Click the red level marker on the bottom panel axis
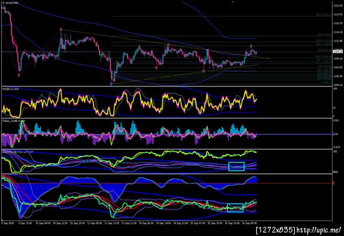Image resolution: width=344 pixels, height=236 pixels. tap(334, 183)
